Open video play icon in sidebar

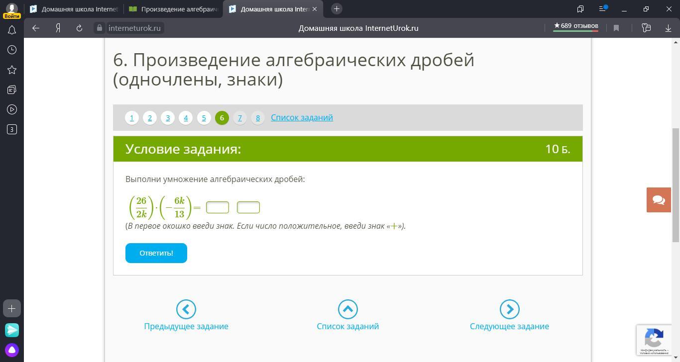[x=12, y=109]
